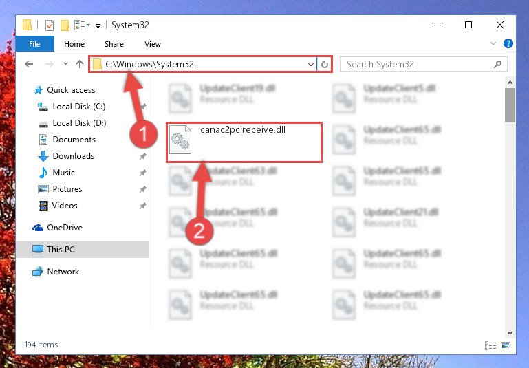The height and width of the screenshot is (368, 529).
Task: Switch to Large icons view in status bar
Action: click(506, 345)
